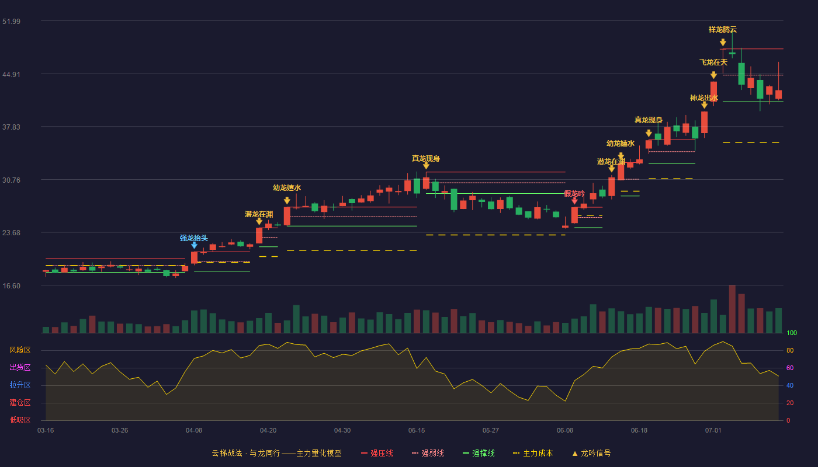Click the 06-08 date label

pyautogui.click(x=565, y=430)
